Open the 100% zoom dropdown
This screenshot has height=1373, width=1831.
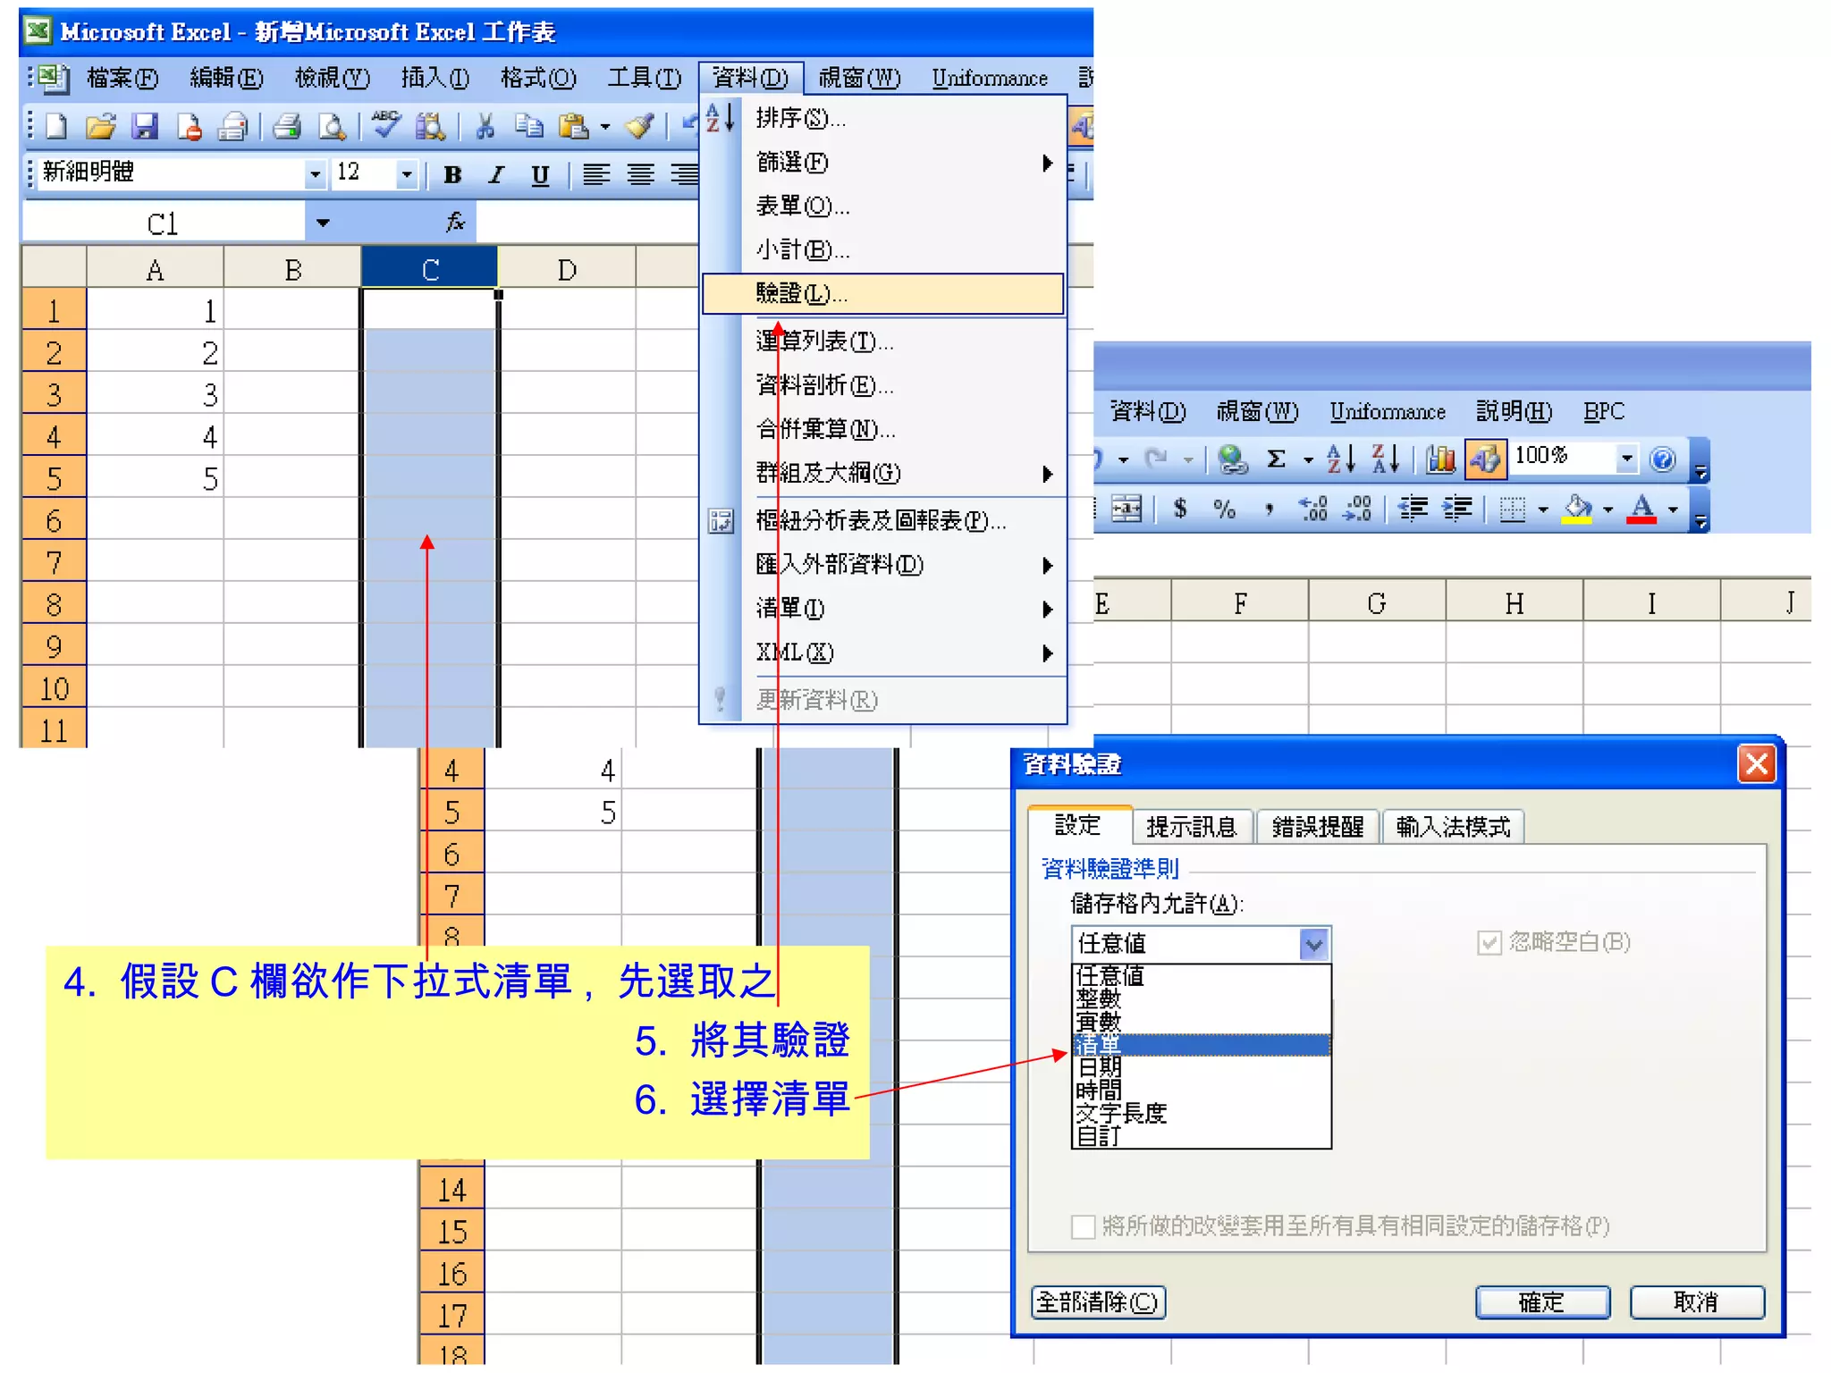pos(1626,459)
